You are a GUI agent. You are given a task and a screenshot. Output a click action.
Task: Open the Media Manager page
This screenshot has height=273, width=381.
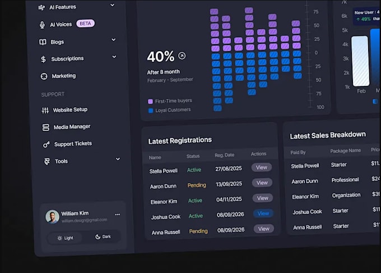(72, 127)
